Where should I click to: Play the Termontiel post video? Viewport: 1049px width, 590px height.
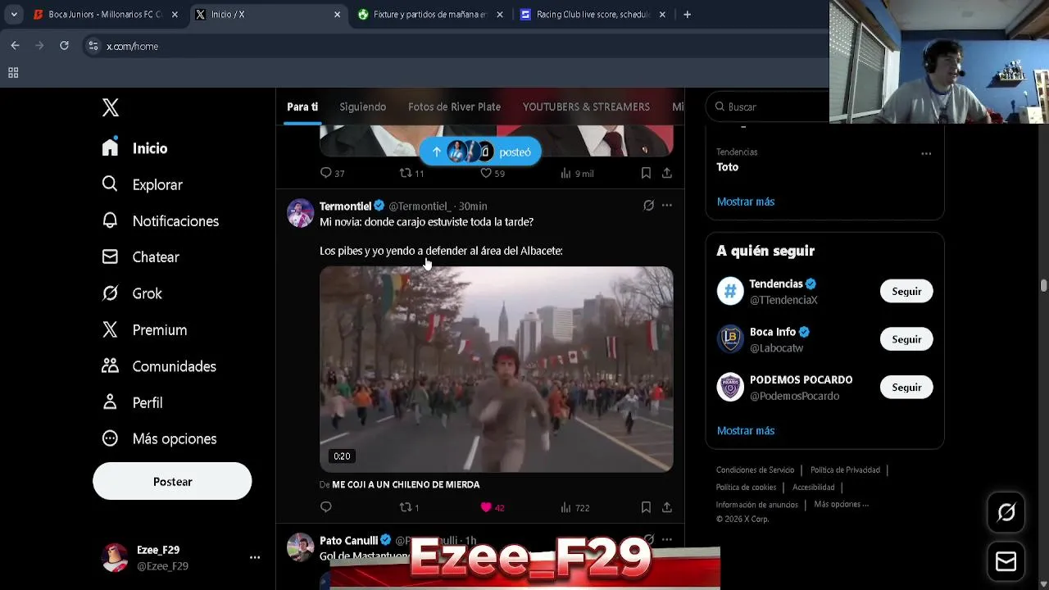(x=497, y=369)
